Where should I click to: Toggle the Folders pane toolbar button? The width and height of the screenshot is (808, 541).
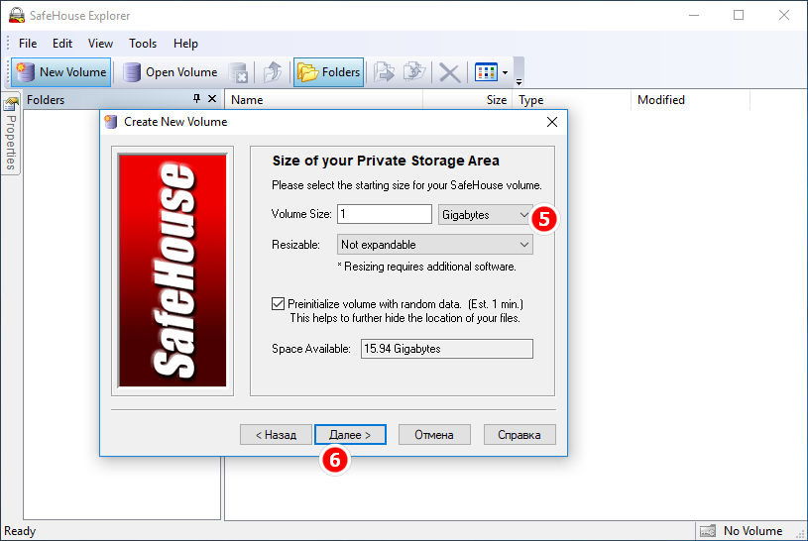click(329, 72)
